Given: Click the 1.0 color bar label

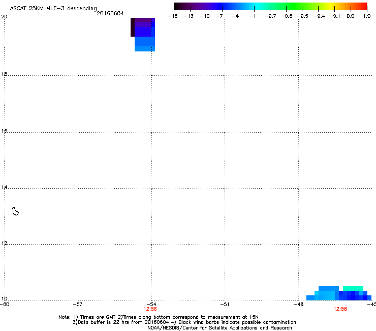Looking at the screenshot, I should coord(367,16).
